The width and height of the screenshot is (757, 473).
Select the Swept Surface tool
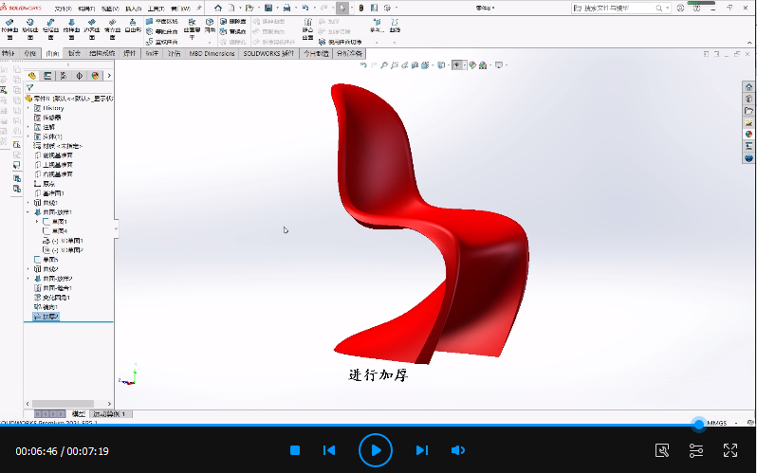pos(50,29)
